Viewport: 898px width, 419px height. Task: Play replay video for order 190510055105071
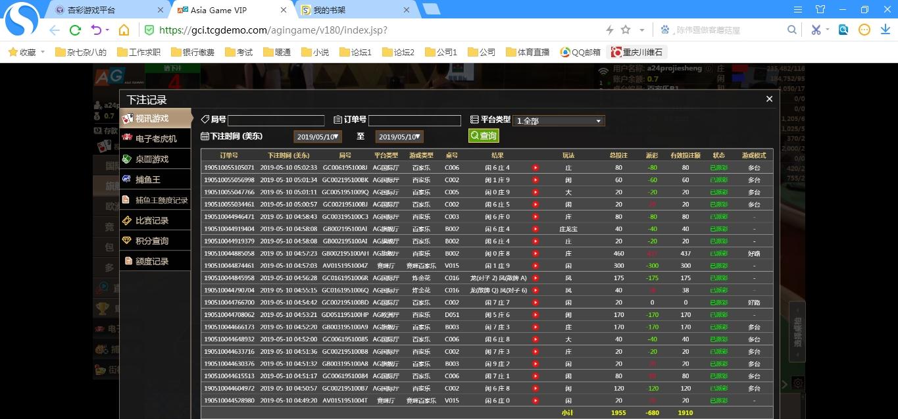click(535, 168)
